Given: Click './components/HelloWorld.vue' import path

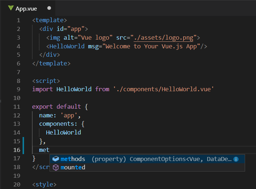Looking at the screenshot, I should click(x=164, y=89).
